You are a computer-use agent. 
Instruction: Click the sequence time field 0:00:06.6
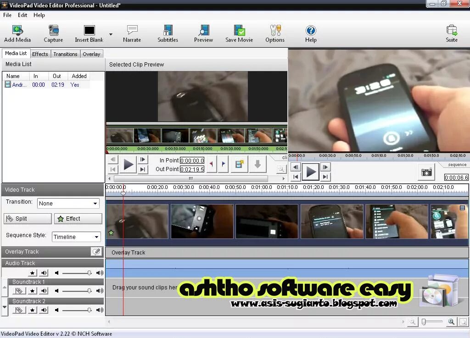[x=456, y=177]
